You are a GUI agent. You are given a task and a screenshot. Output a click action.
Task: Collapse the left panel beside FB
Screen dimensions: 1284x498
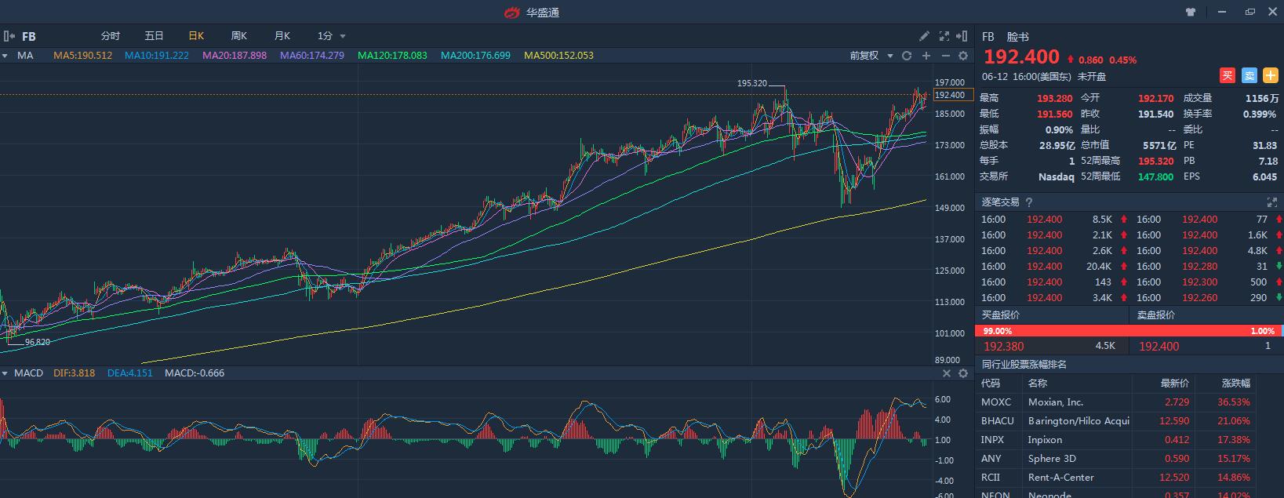9,36
